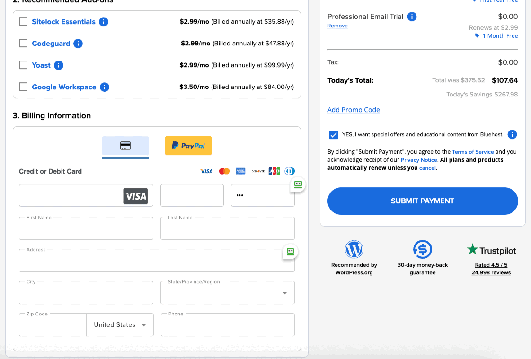Click the 1 Month Free label
Image resolution: width=531 pixels, height=359 pixels.
tap(500, 36)
